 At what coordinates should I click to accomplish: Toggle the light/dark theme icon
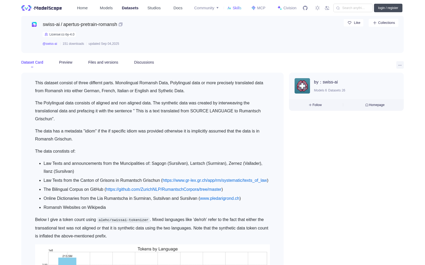(x=317, y=8)
